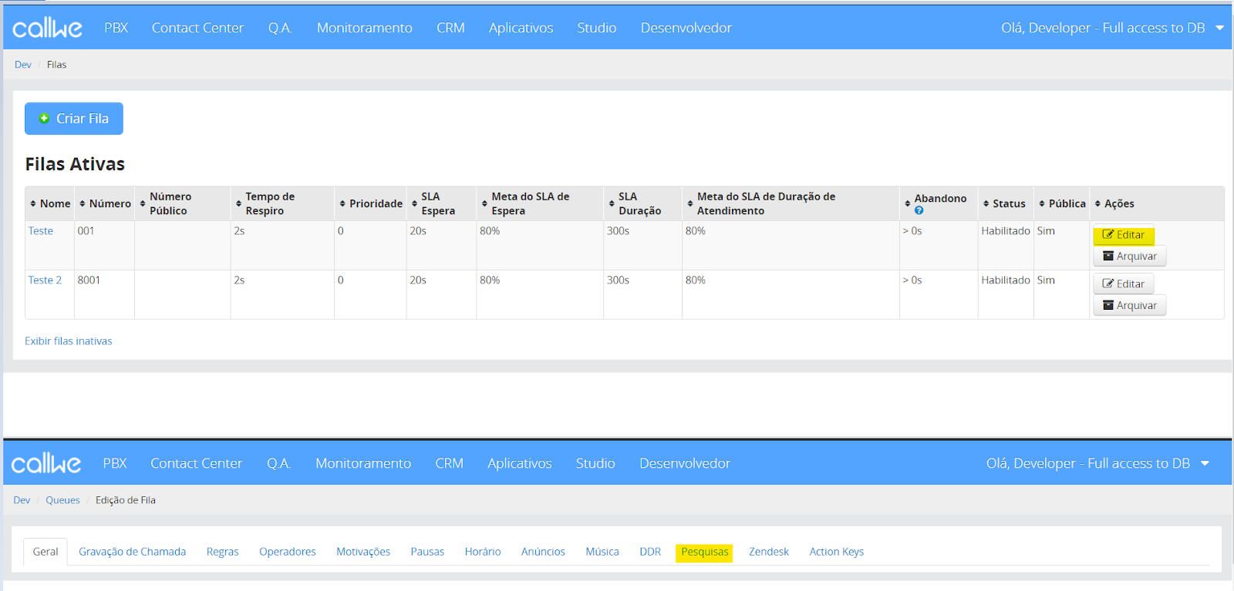Open the Gravação de Chamada tab
This screenshot has height=591, width=1234.
click(x=132, y=552)
